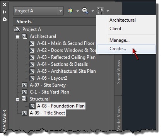Select sheet C-1 - Site Yard Plan
Screen dimensions: 162x140
49,92
